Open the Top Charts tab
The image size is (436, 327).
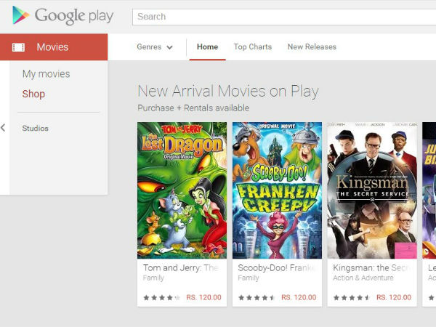pyautogui.click(x=252, y=47)
